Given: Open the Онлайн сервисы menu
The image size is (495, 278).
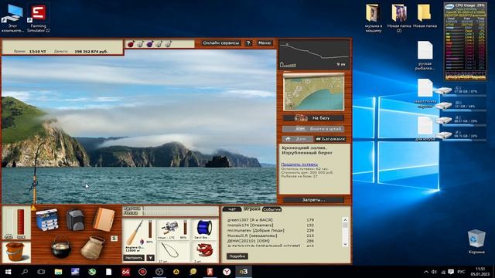Looking at the screenshot, I should pyautogui.click(x=221, y=43).
